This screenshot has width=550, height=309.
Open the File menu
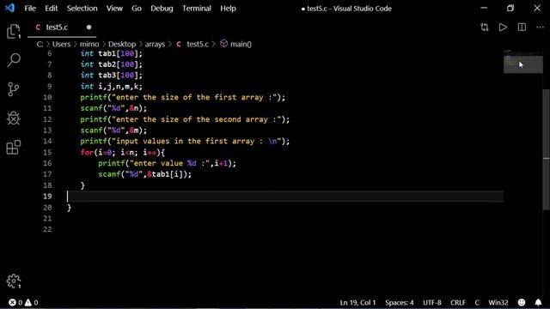30,8
